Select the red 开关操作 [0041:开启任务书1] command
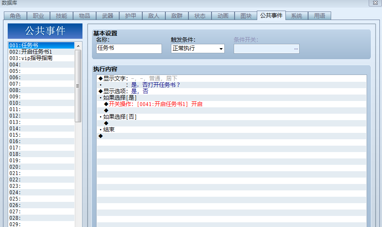The image size is (382, 227). click(232, 104)
